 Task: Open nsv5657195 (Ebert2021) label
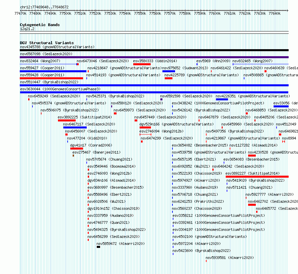coord(194,159)
